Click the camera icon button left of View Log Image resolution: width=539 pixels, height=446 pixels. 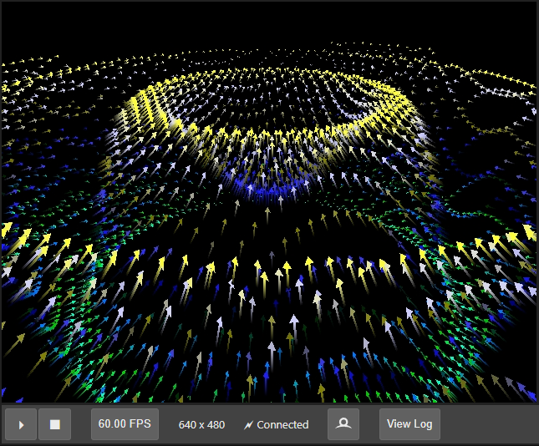point(343,424)
